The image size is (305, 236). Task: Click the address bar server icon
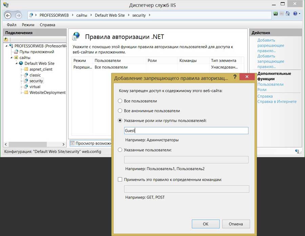[31, 15]
